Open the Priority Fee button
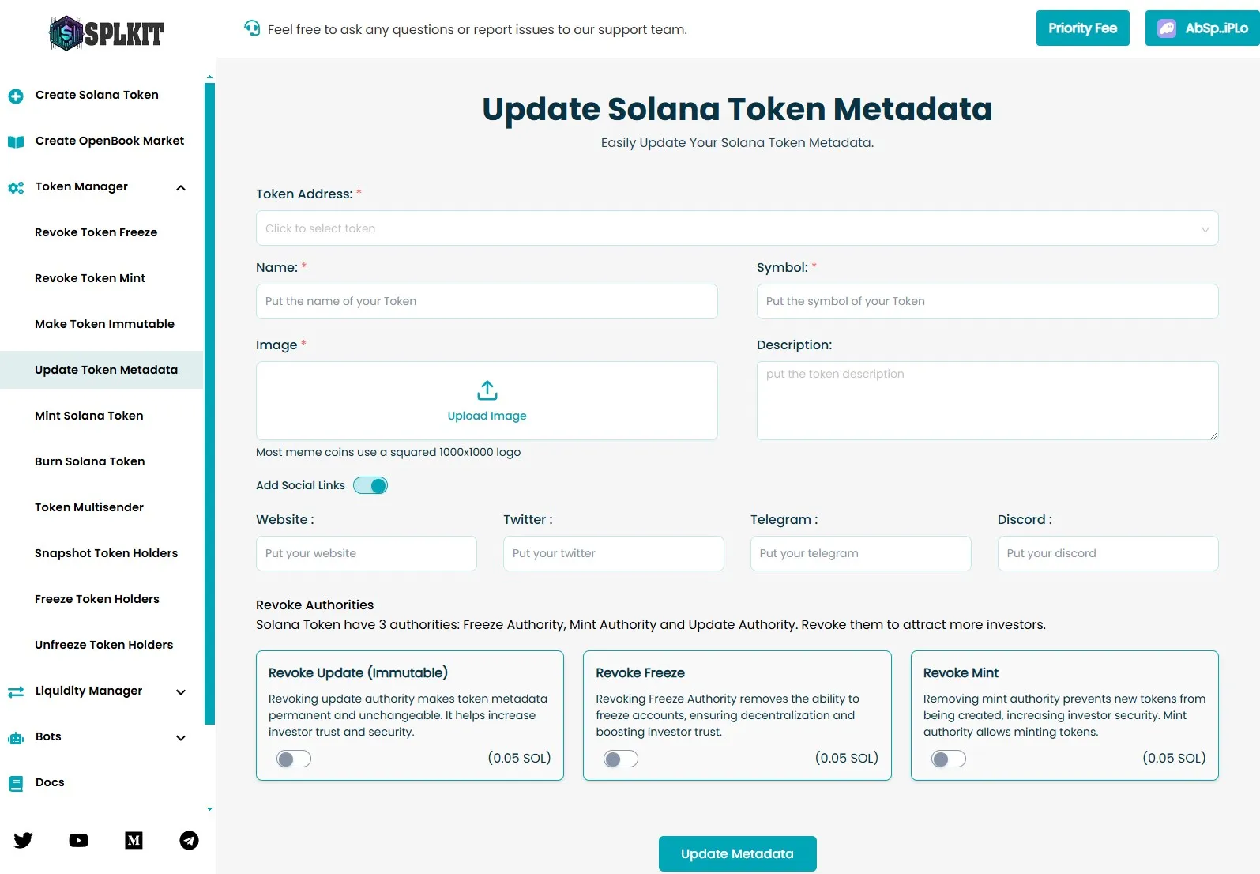The image size is (1260, 874). 1082,28
